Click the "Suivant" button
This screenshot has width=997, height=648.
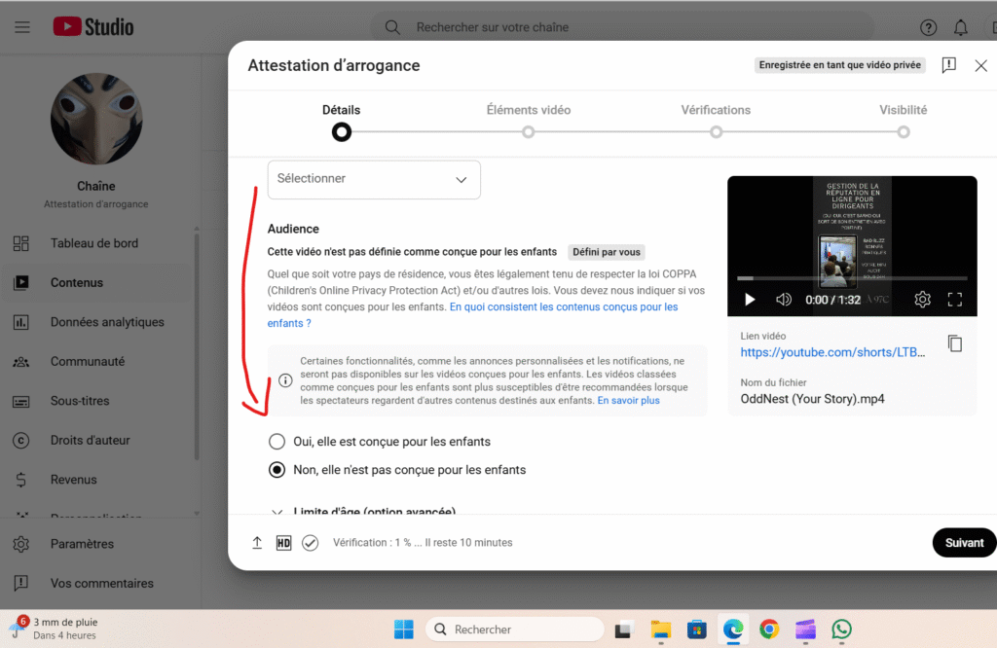point(963,542)
